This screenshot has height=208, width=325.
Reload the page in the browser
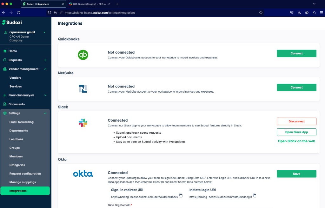point(19,13)
